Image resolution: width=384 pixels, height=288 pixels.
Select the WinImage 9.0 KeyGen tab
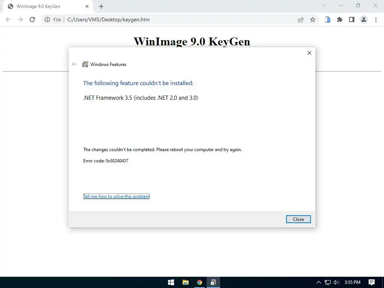coord(48,6)
